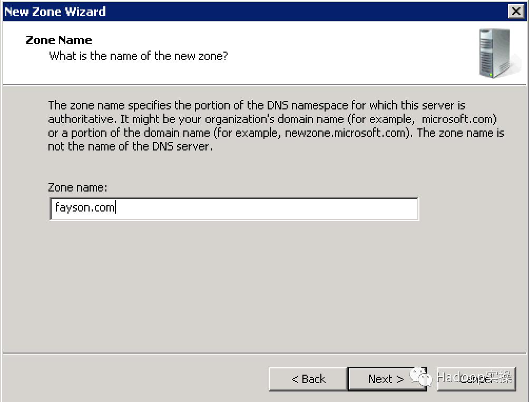Place cursor at end of fayson.com
The image size is (529, 402).
coord(114,208)
